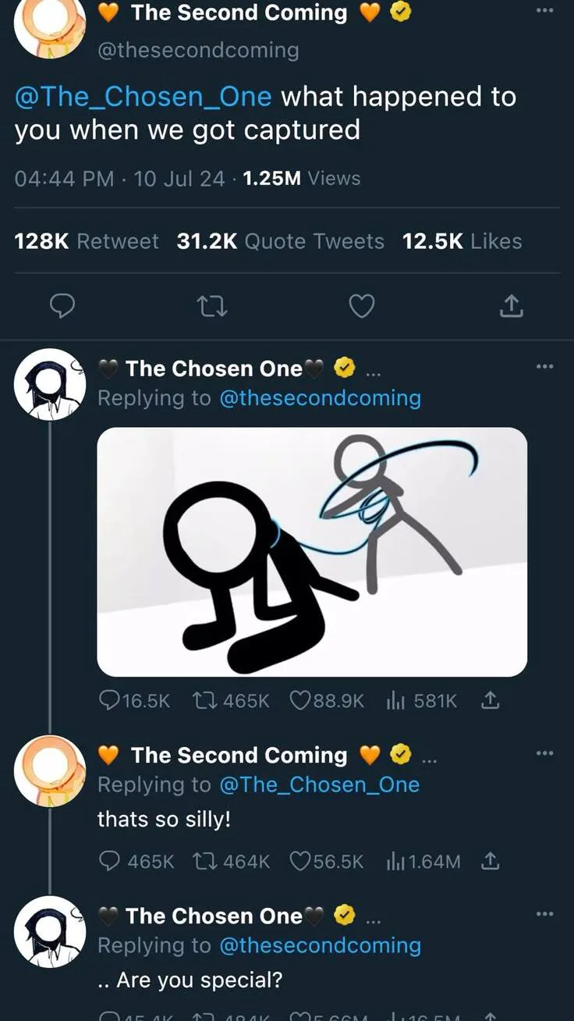Image resolution: width=574 pixels, height=1021 pixels.
Task: Like the "thats so silly!" reply
Action: (x=301, y=861)
